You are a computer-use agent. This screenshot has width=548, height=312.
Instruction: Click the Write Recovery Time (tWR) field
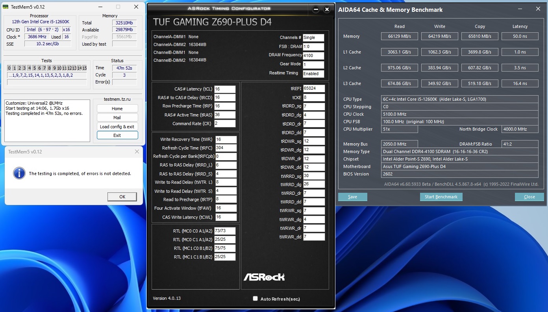click(x=226, y=140)
